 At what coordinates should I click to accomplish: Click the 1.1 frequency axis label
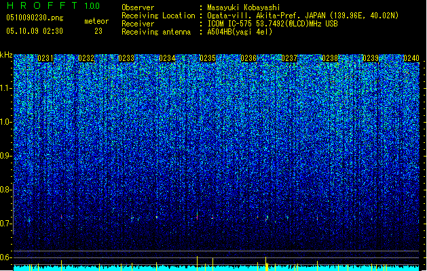click(6, 88)
